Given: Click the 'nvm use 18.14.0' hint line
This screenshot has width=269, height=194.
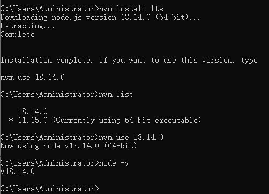Looking at the screenshot, I should [x=32, y=77].
